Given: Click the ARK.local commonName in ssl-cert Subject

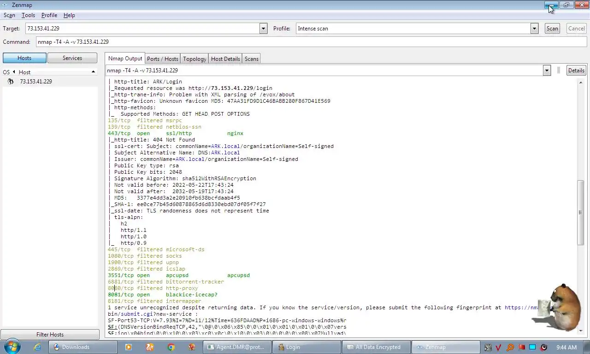Looking at the screenshot, I should 225,146.
